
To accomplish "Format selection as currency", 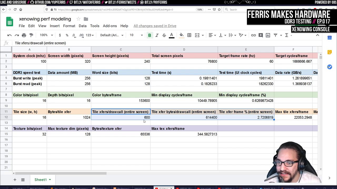I will click(60, 35).
